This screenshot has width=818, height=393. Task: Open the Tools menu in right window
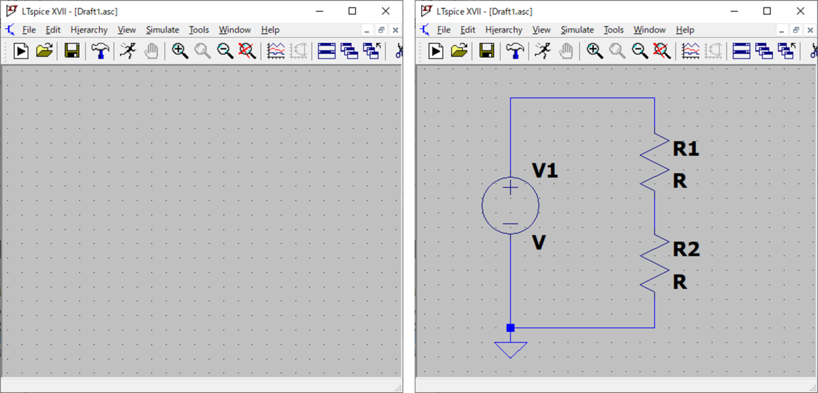(613, 29)
